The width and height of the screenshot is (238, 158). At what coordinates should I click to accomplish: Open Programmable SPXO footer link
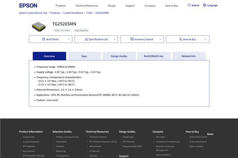(x=132, y=147)
